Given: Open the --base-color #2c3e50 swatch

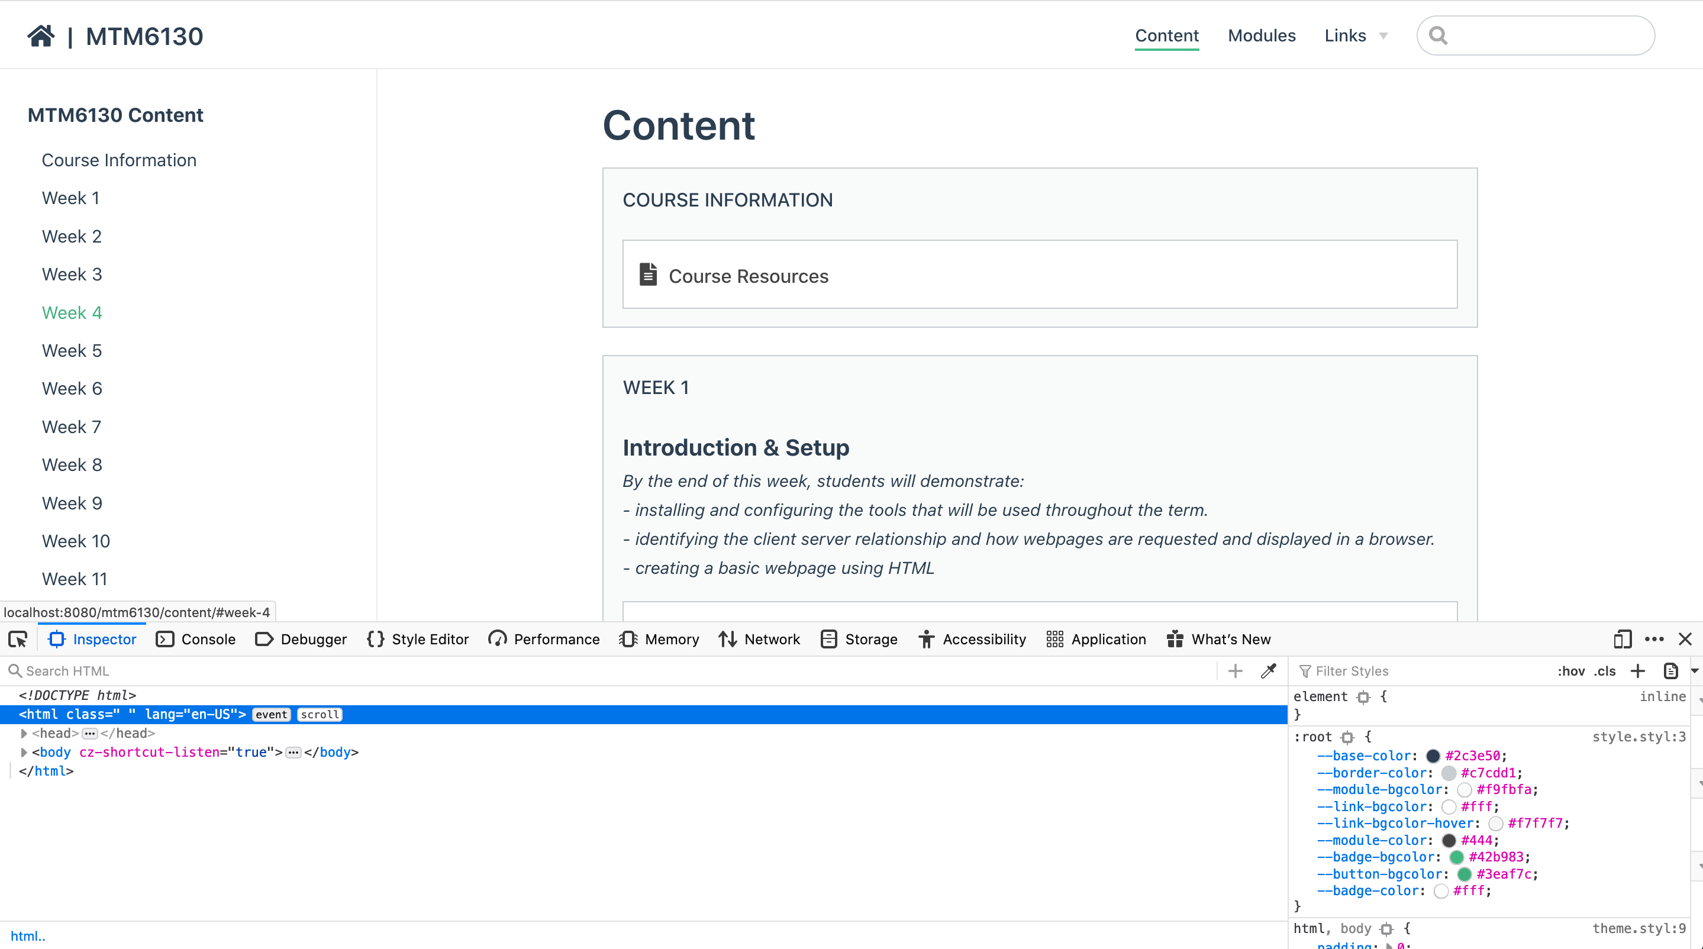Looking at the screenshot, I should point(1433,756).
